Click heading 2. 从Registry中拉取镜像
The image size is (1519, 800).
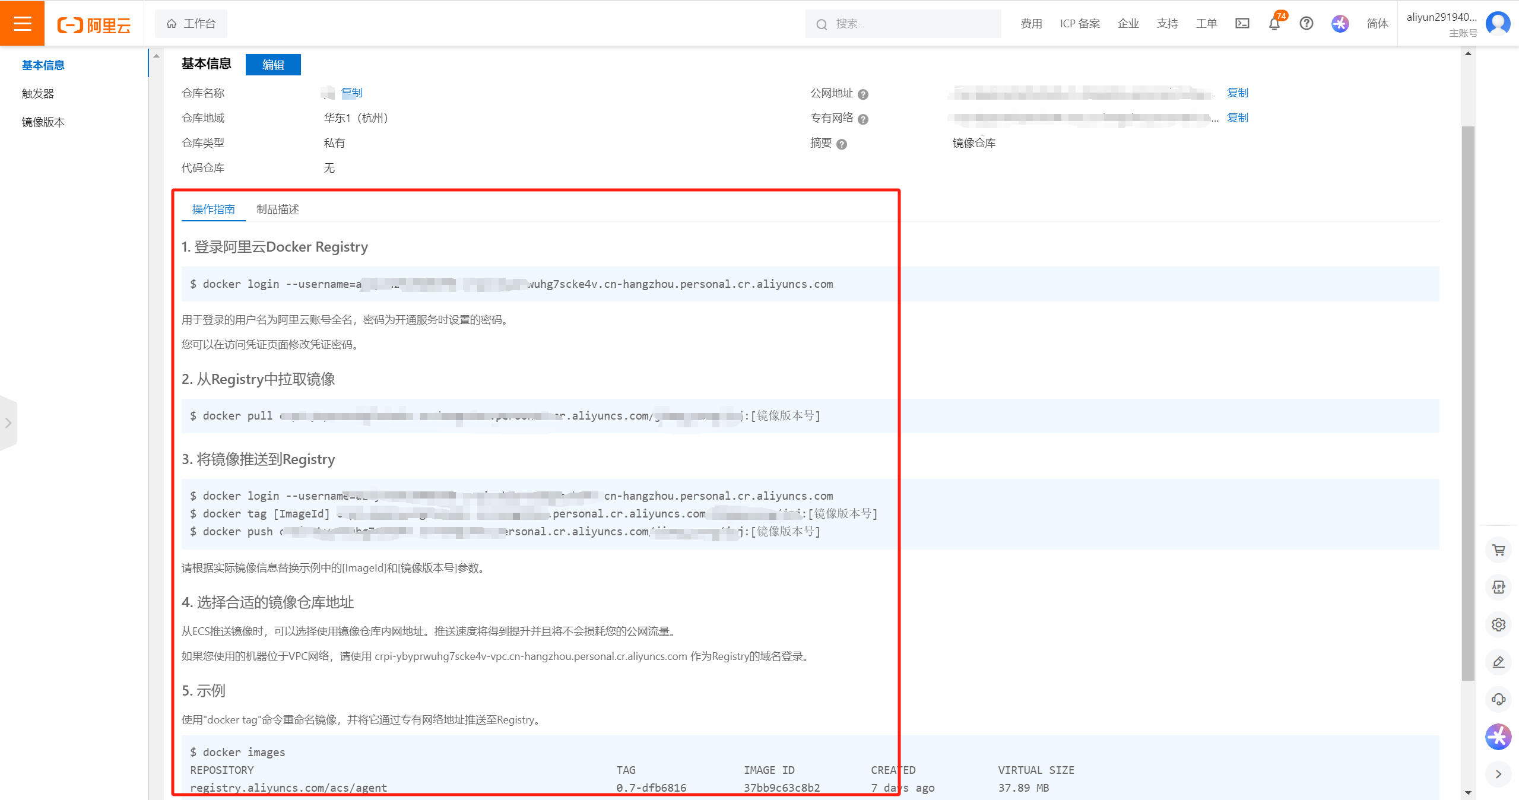tap(258, 379)
